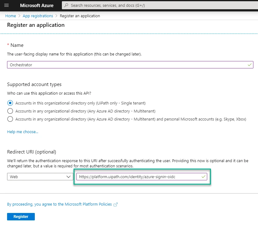Click the user-facing display name description text
Image resolution: width=258 pixels, height=225 pixels.
[x=75, y=54]
